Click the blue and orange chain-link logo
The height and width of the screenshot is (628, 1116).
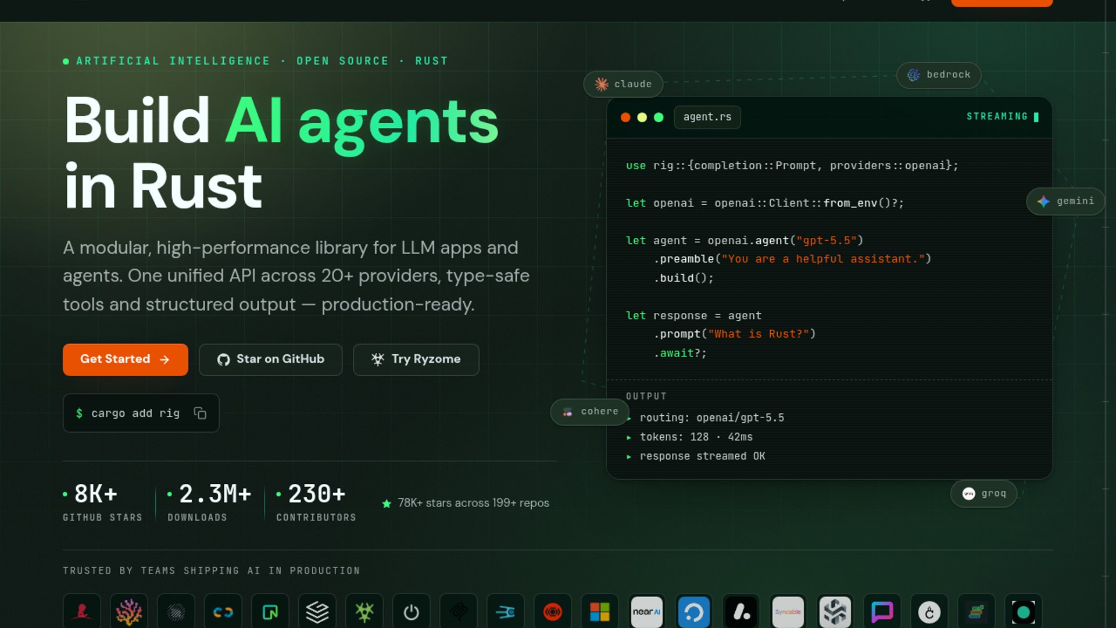[x=223, y=612]
